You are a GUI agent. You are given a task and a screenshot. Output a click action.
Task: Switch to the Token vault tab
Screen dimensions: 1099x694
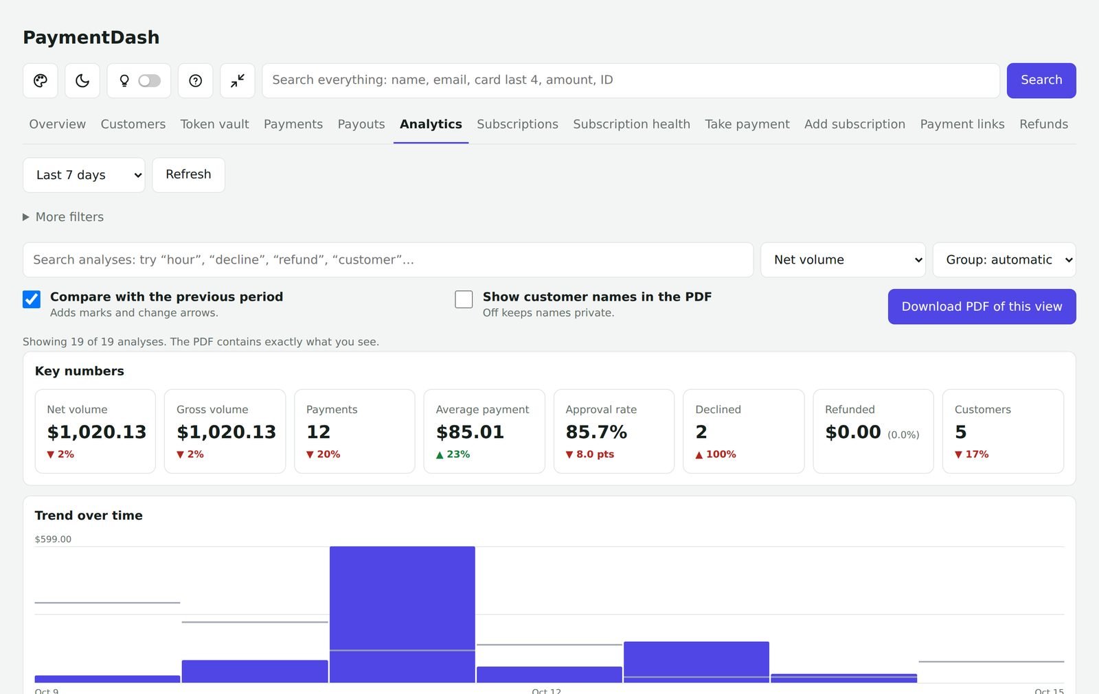[215, 124]
